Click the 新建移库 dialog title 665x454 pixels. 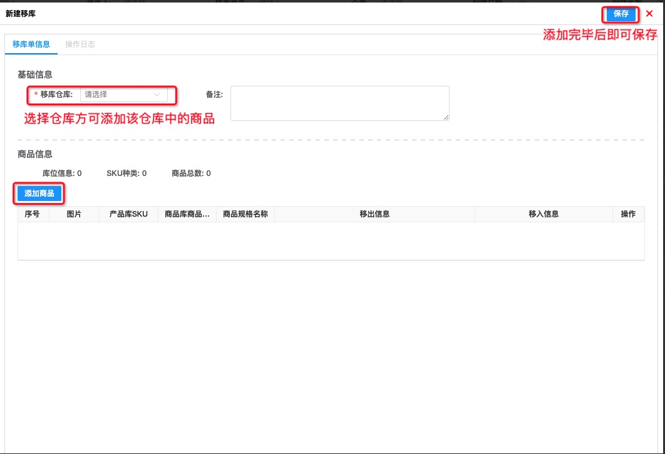click(21, 14)
